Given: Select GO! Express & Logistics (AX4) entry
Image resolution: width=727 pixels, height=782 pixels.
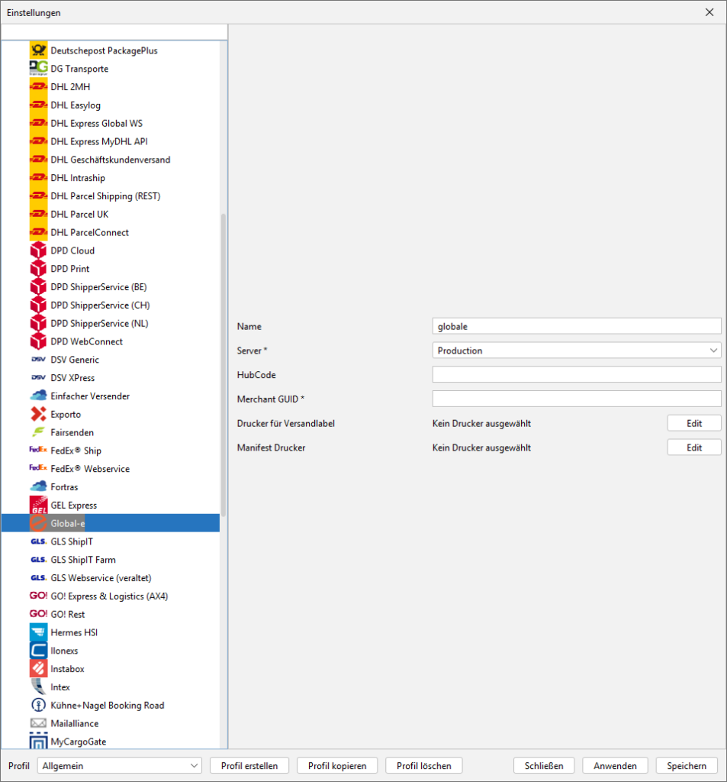Looking at the screenshot, I should point(111,596).
